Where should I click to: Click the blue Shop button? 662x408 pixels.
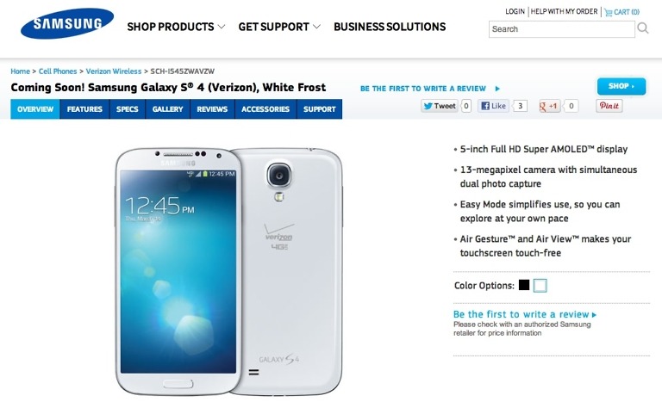click(621, 86)
